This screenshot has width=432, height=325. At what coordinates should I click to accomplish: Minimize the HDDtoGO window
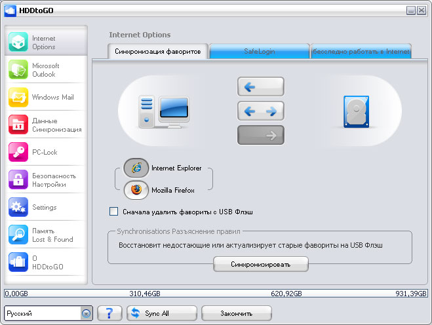411,10
